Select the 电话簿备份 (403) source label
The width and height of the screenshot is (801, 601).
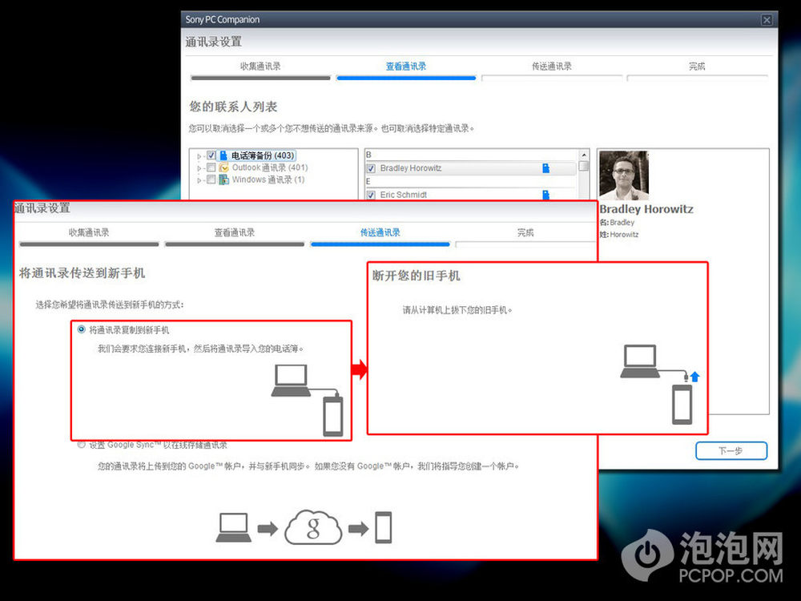pos(263,155)
